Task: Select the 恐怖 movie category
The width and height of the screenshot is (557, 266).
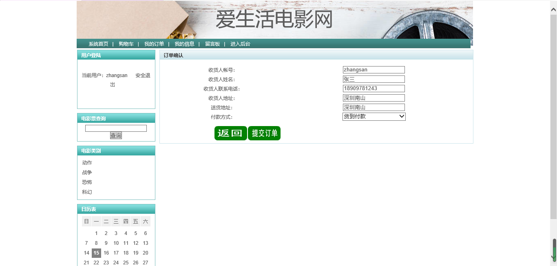Action: tap(87, 182)
